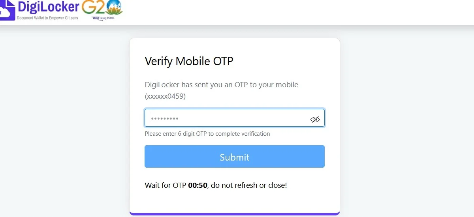474x217 pixels.
Task: Click the DigiLocker cloud document icon
Action: [7, 10]
